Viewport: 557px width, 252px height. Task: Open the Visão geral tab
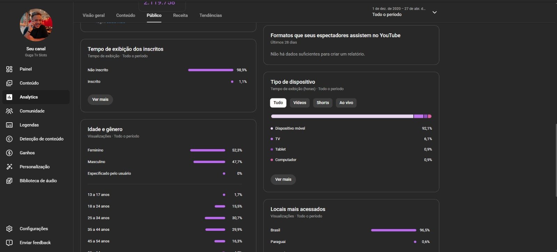click(x=94, y=15)
